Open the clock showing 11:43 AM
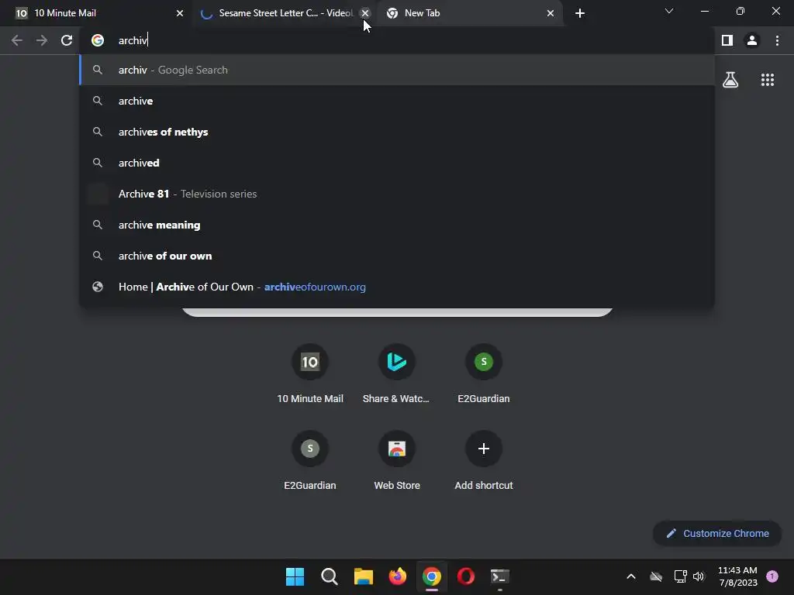Viewport: 794px width, 595px height. (x=737, y=576)
